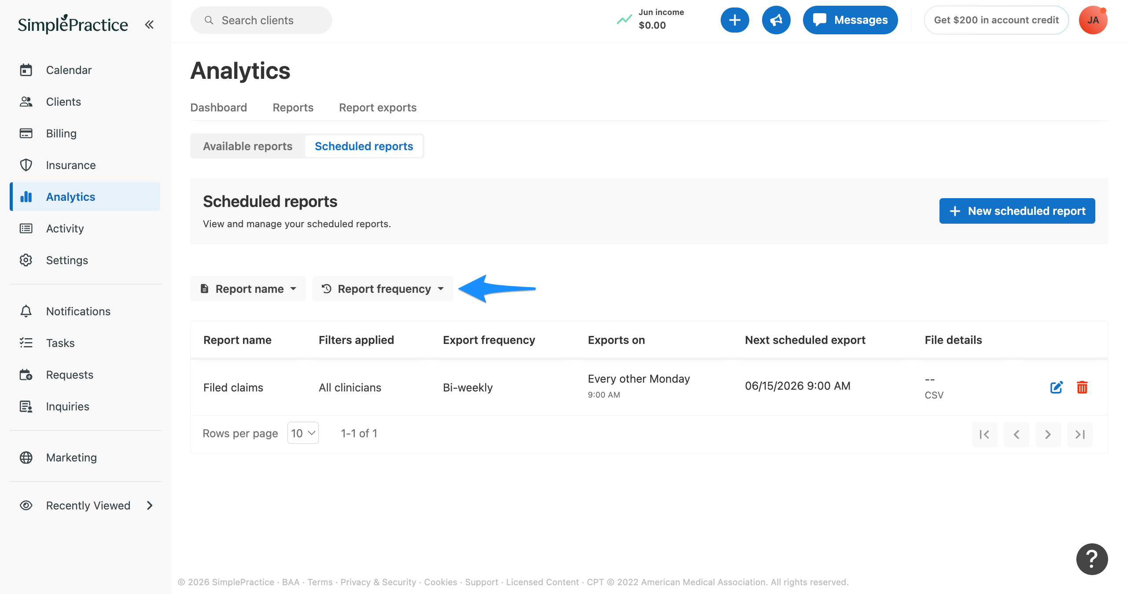Click 06/15/2026 9:00 AM cell
This screenshot has height=594, width=1127.
pyautogui.click(x=798, y=386)
